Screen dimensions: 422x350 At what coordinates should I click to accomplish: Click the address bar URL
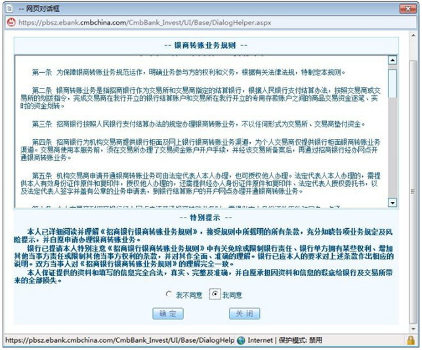(145, 22)
